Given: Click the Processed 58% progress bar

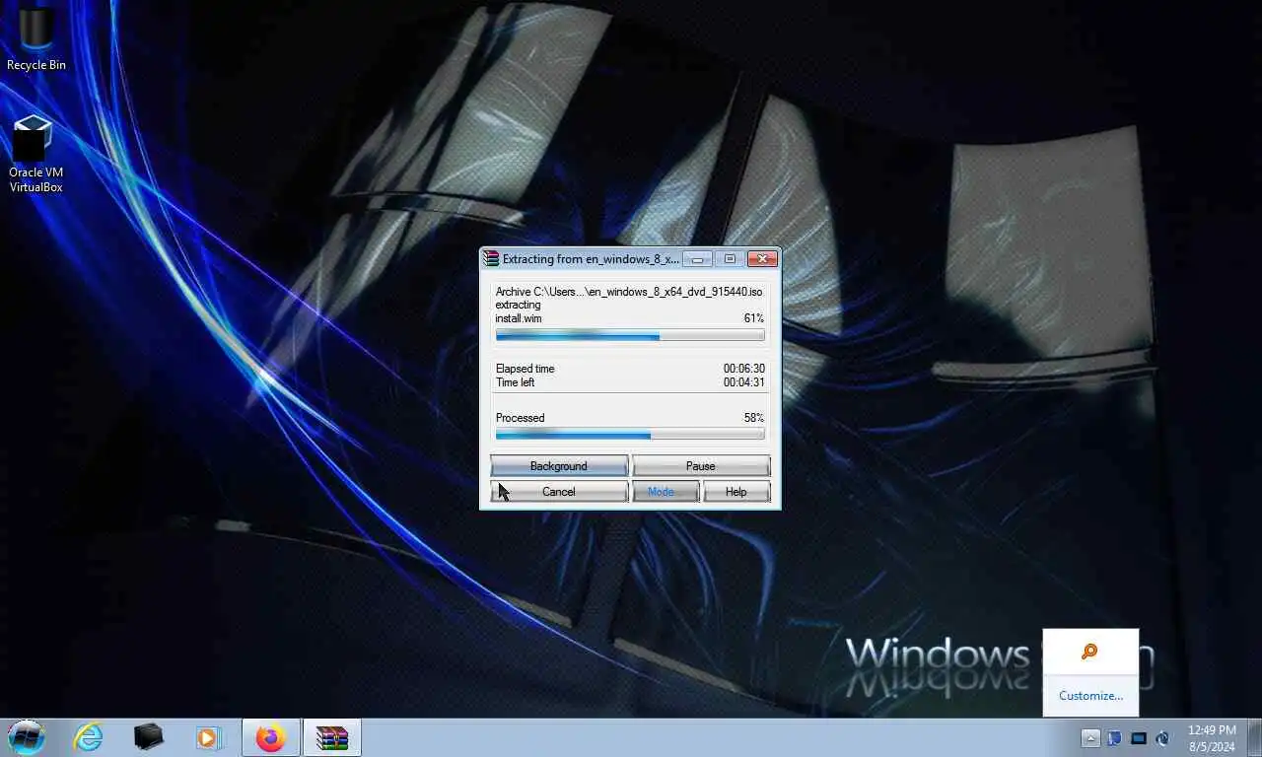Looking at the screenshot, I should 630,434.
